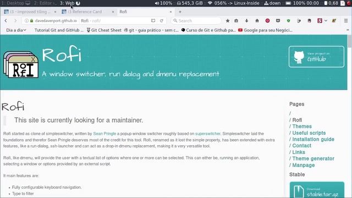Show bookmarks library icon

pos(236,21)
